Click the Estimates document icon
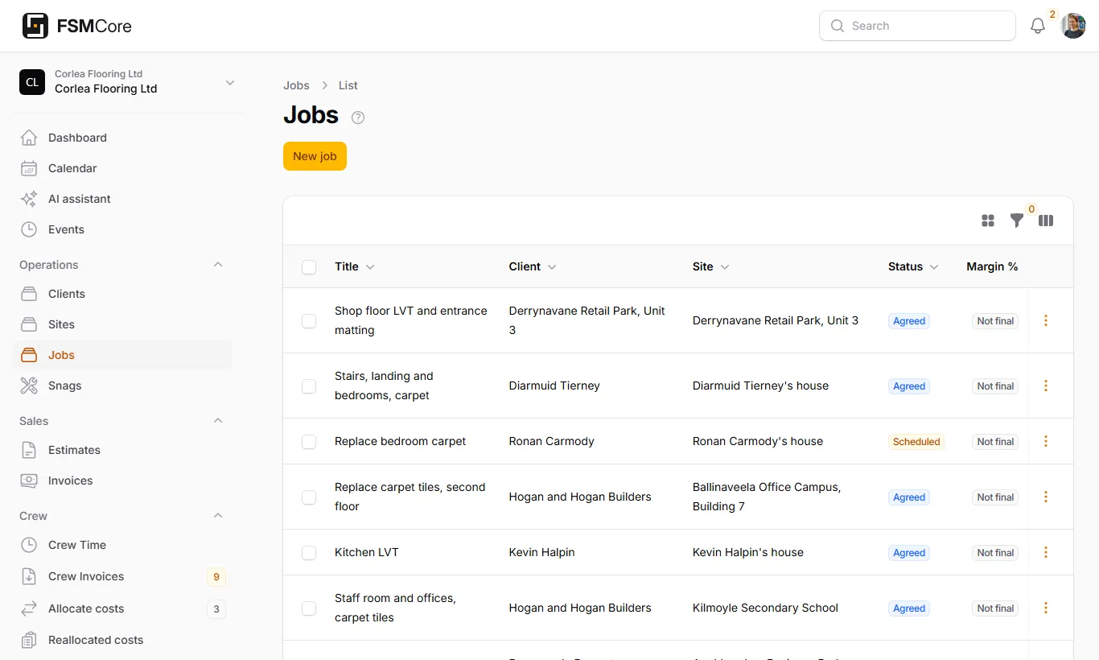Viewport: 1099px width, 660px height. [x=29, y=450]
